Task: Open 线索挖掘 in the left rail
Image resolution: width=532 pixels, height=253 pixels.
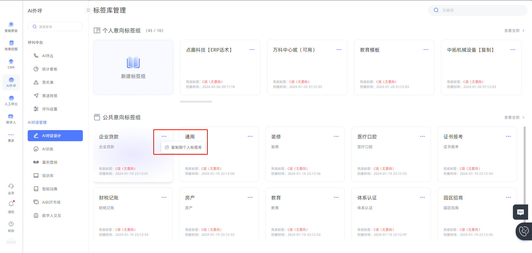Action: [x=11, y=45]
